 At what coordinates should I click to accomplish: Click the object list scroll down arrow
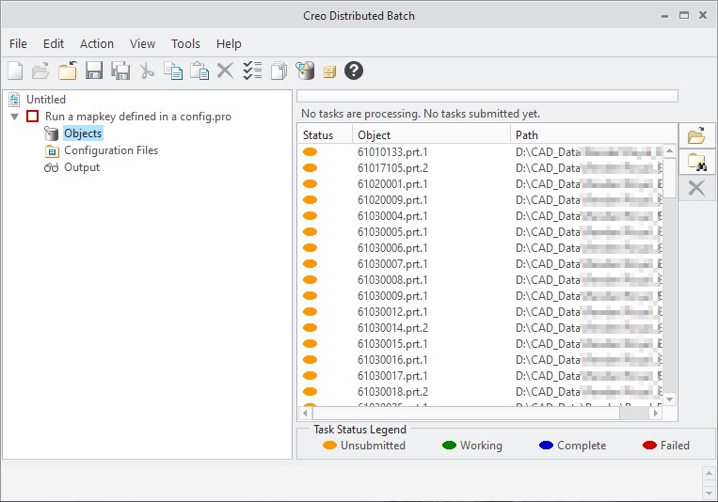point(669,400)
